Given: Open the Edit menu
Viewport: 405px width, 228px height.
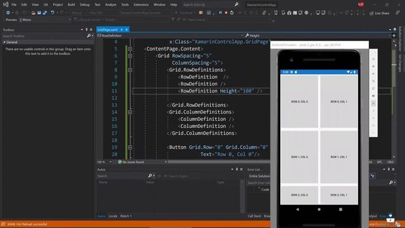Looking at the screenshot, I should [x=24, y=4].
